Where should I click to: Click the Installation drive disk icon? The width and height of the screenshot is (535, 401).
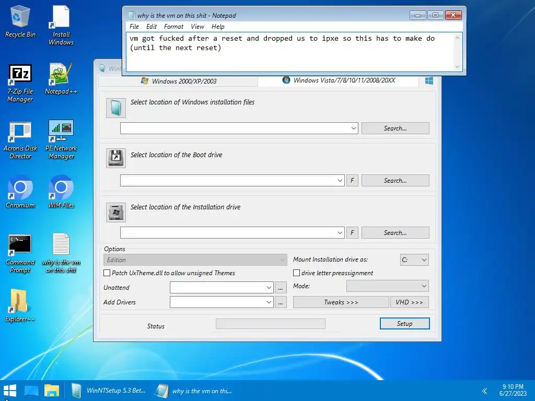(x=115, y=213)
